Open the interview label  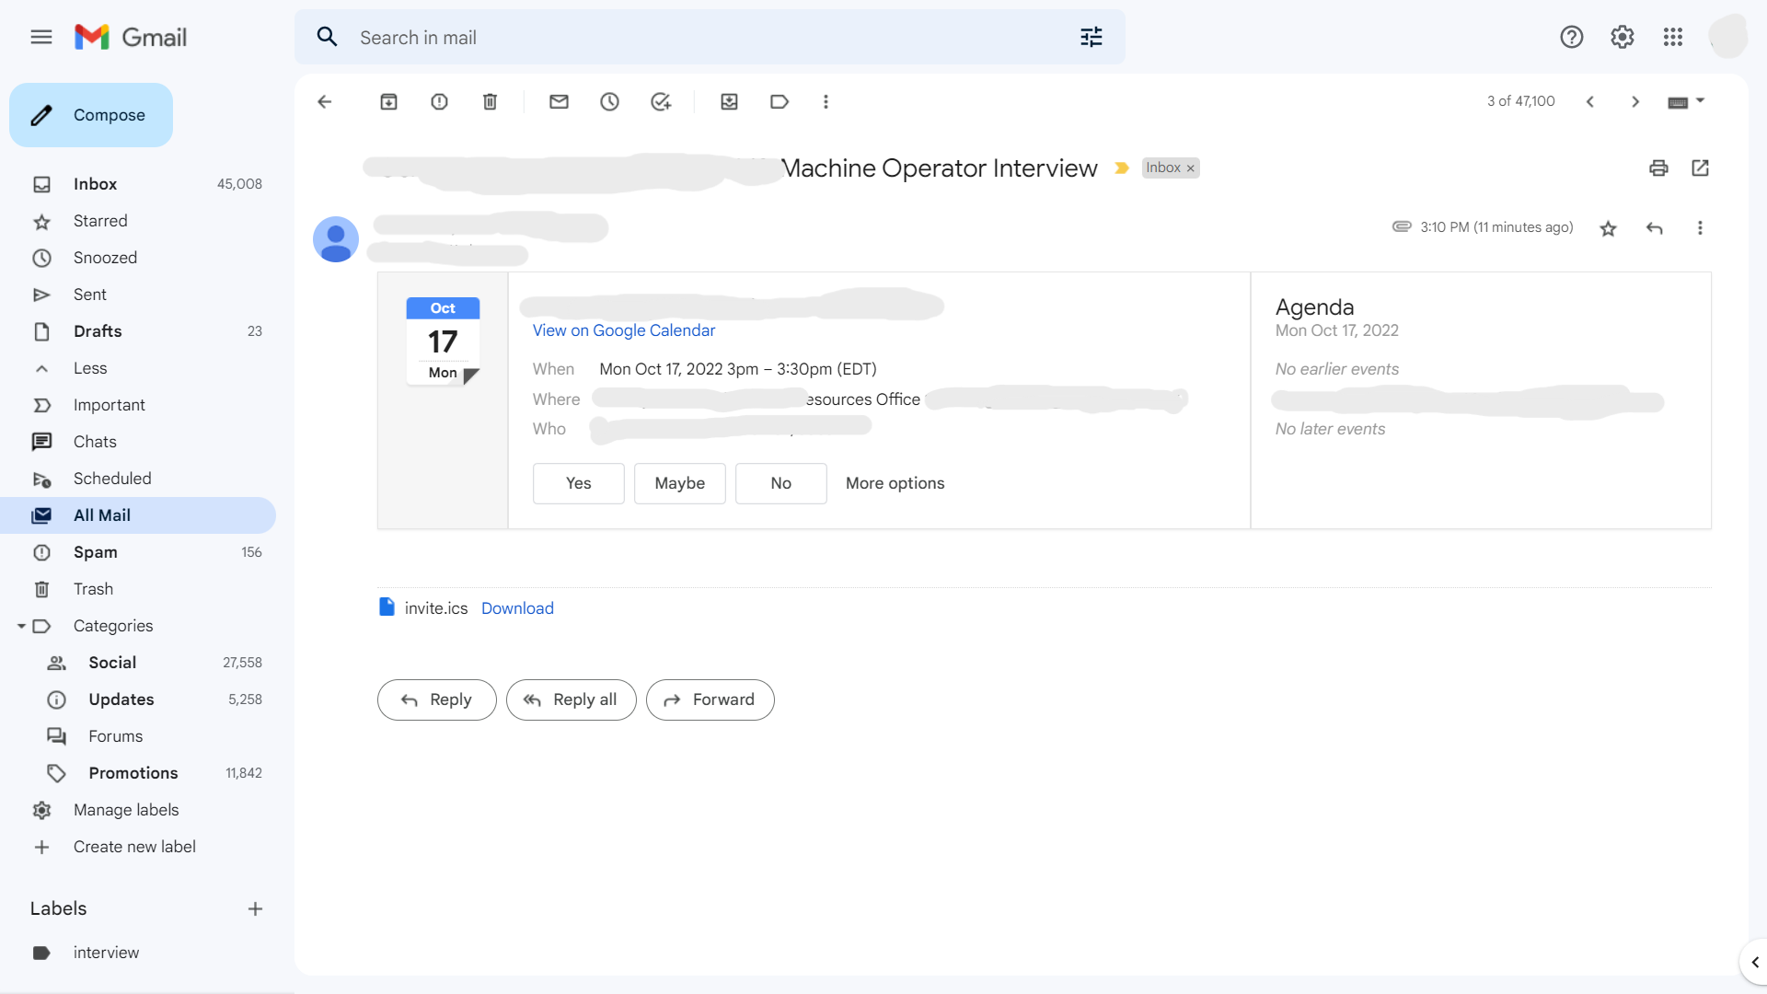(x=138, y=953)
